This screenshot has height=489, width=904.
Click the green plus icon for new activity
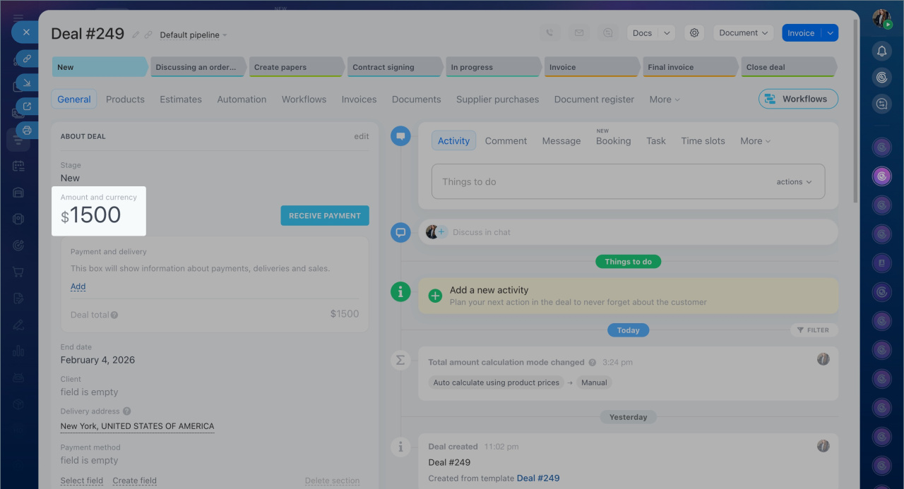tap(435, 296)
